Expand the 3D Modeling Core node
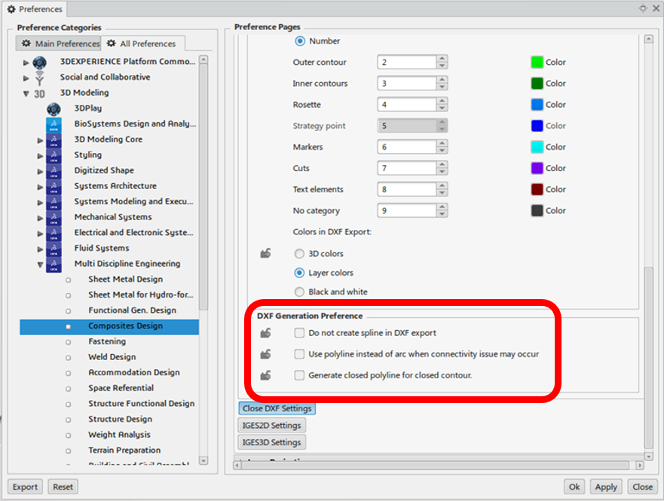Screen dimensions: 664x501 coord(40,140)
